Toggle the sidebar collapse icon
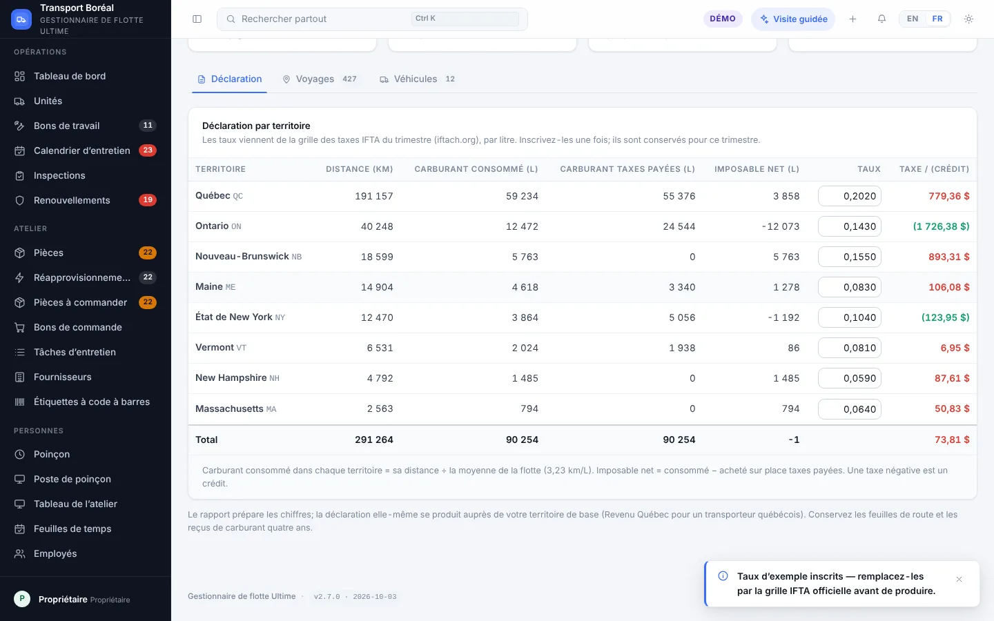This screenshot has width=994, height=621. 197,19
